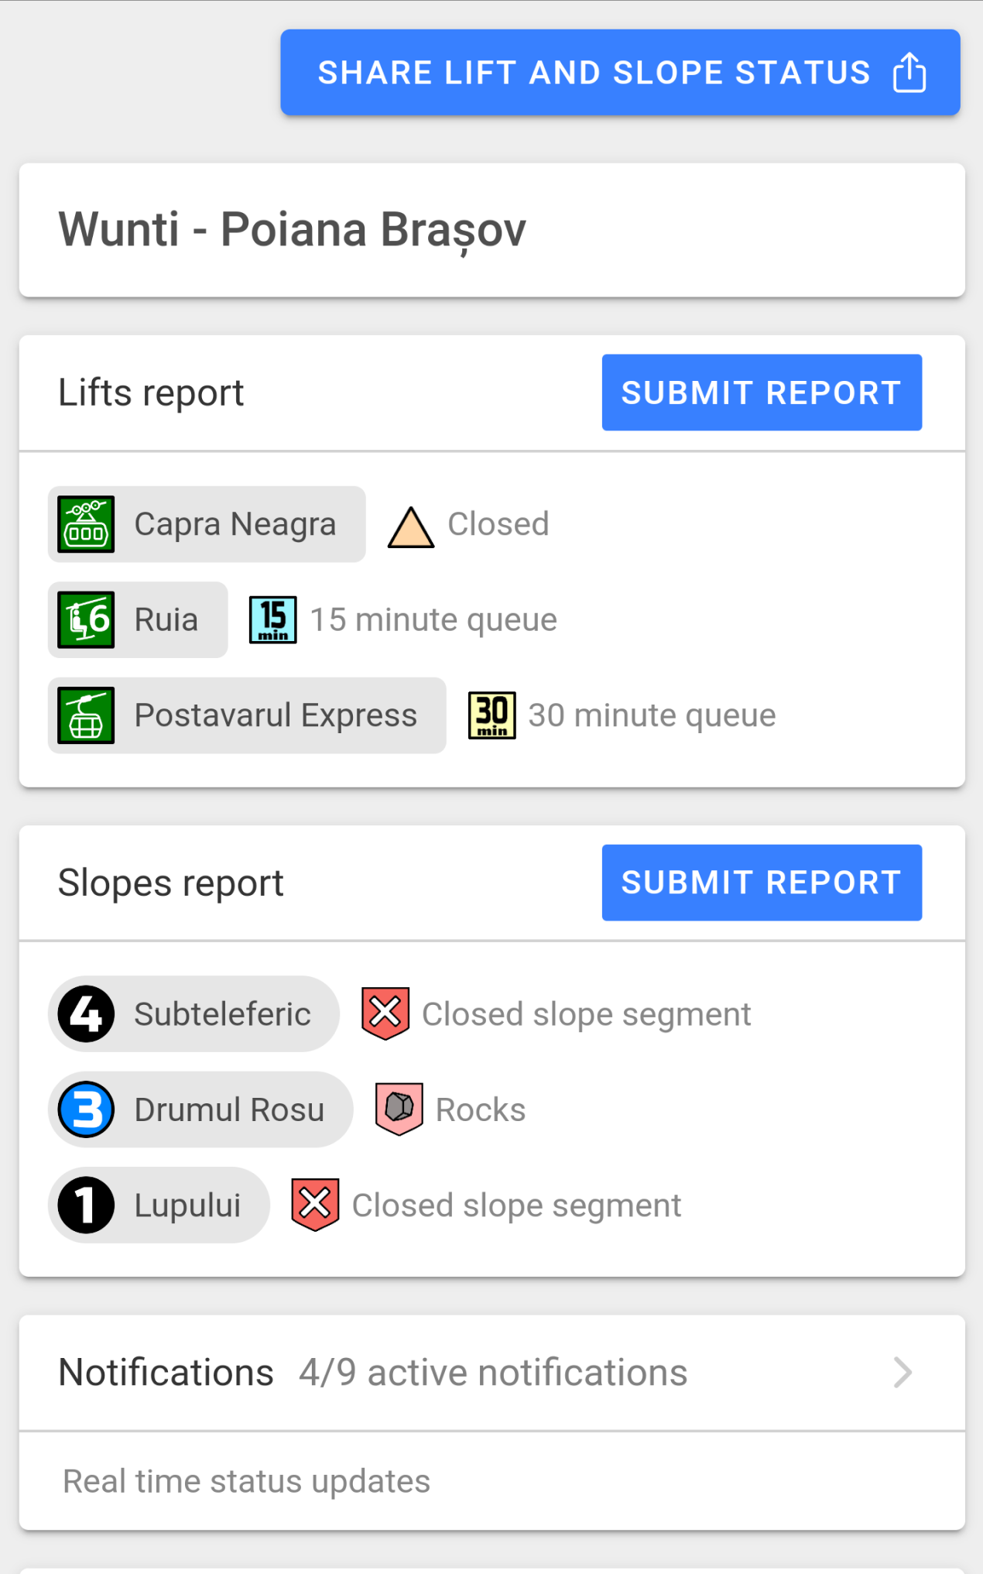Image resolution: width=983 pixels, height=1574 pixels.
Task: Expand Notifications with the chevron arrow
Action: [x=903, y=1373]
